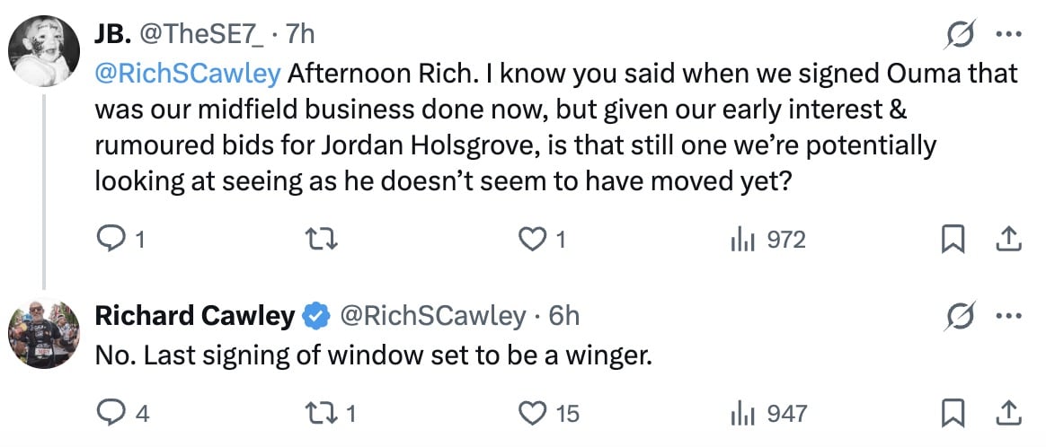Open JB.'s profile avatar thumbnail
Screen dimensions: 1046x447
(x=44, y=51)
